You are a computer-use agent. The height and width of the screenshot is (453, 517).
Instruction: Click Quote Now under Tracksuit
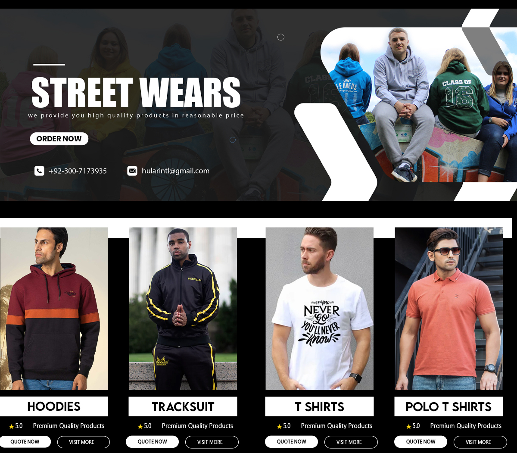pyautogui.click(x=152, y=442)
